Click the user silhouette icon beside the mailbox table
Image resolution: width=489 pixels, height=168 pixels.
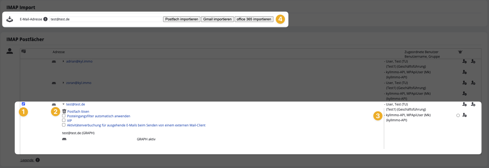tap(10, 51)
